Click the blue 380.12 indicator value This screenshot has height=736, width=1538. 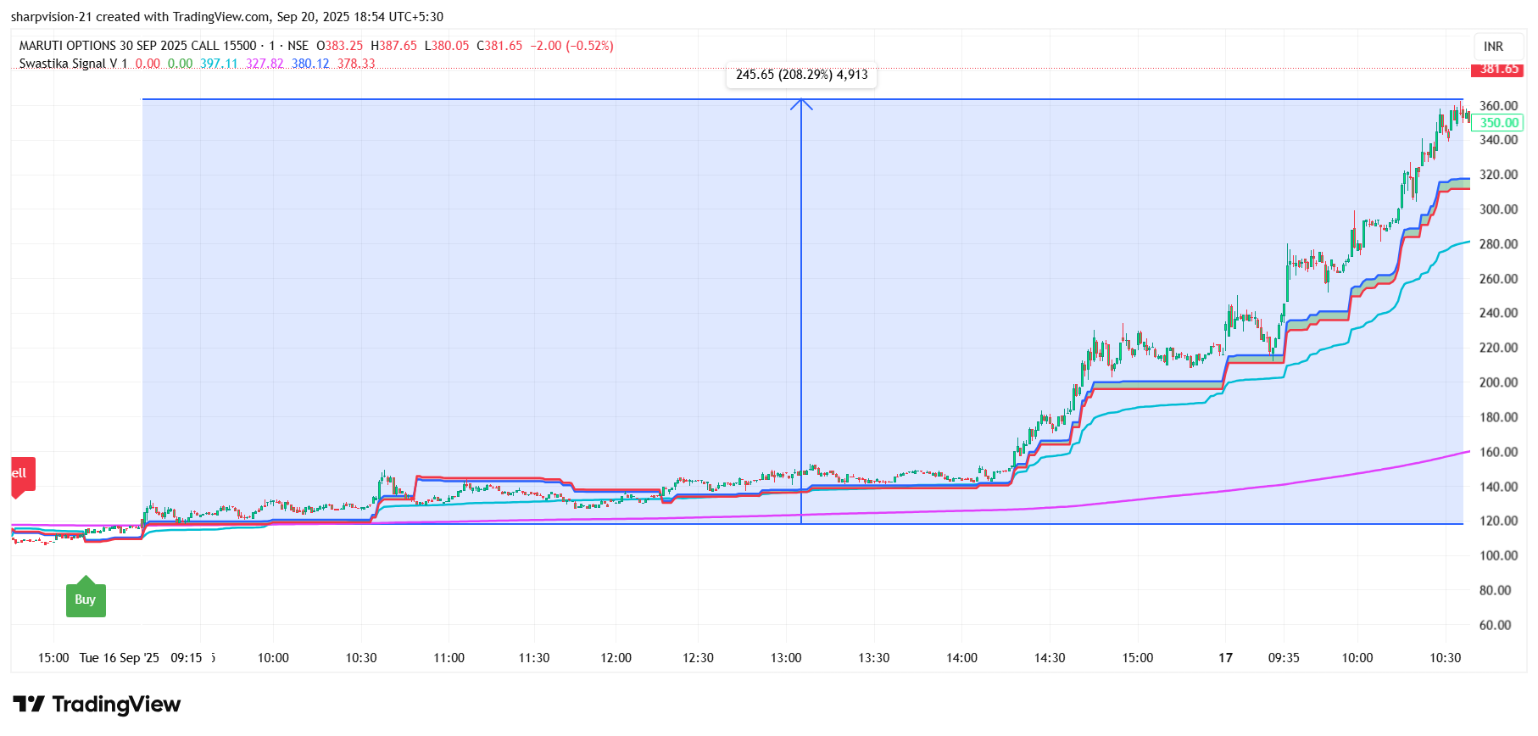[310, 64]
